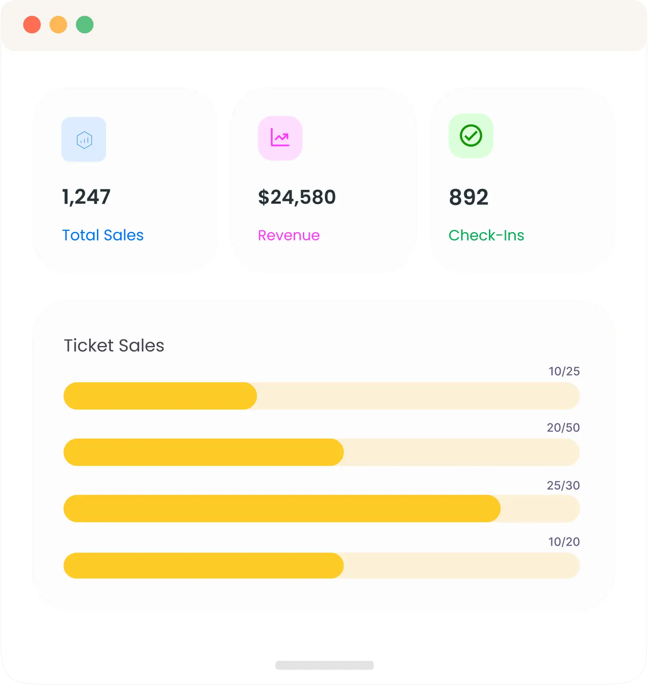The height and width of the screenshot is (685, 649).
Task: Click the red close window dot
Action: click(32, 25)
